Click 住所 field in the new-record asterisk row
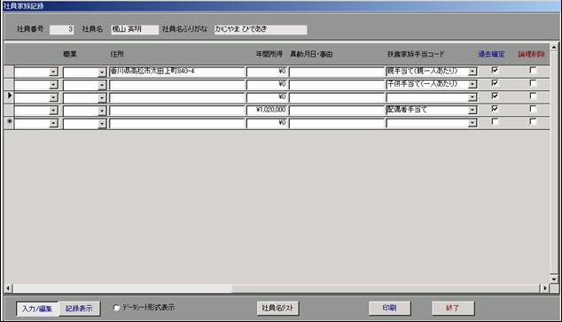The width and height of the screenshot is (562, 322). [177, 123]
